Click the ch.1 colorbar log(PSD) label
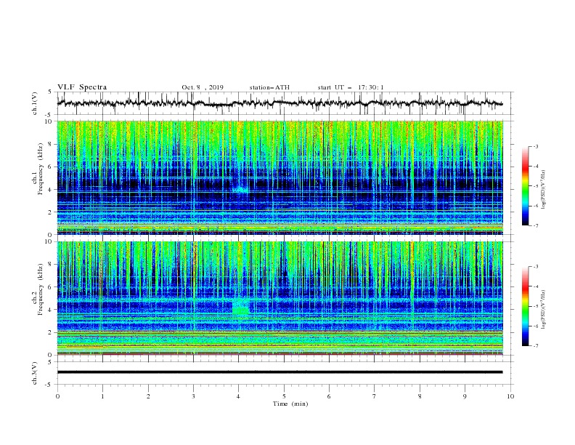Screen dimensions: 575x445 (x=543, y=190)
